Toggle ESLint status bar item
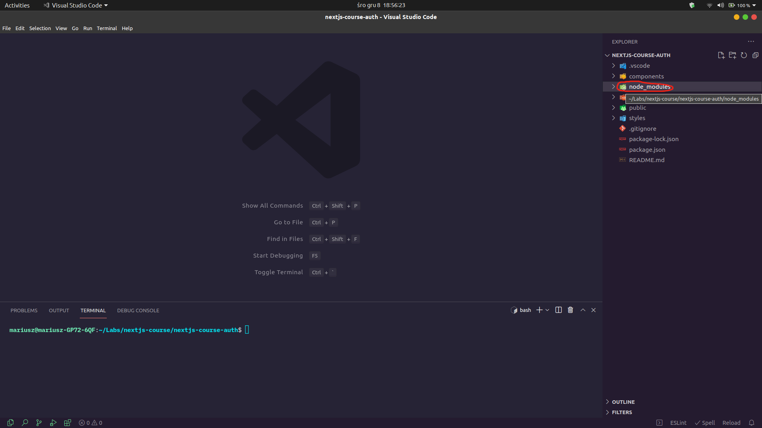 678,423
